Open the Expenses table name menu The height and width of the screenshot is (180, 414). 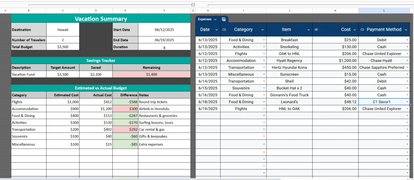pos(215,19)
